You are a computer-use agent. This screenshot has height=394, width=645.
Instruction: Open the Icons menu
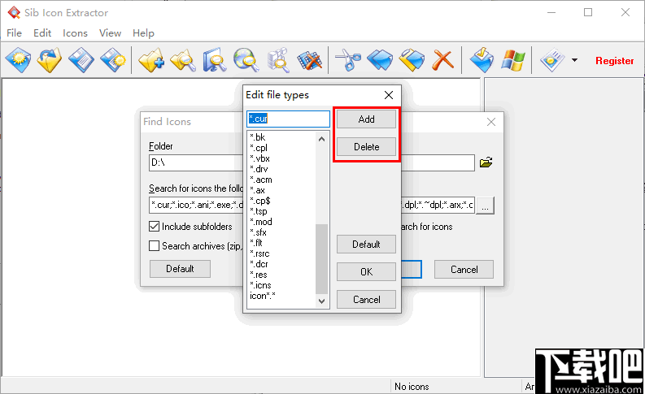click(75, 32)
